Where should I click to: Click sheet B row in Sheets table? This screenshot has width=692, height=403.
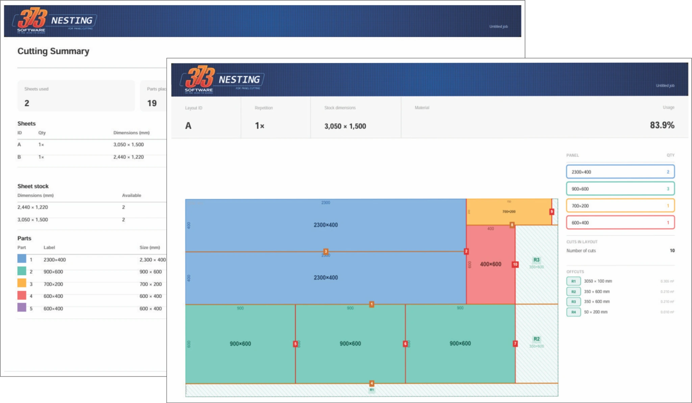(x=92, y=157)
